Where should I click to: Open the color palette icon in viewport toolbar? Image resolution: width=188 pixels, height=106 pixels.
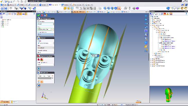point(146,46)
